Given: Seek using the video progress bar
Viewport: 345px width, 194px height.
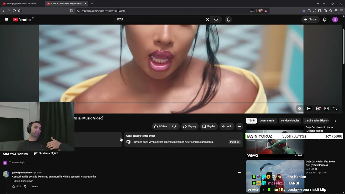Looking at the screenshot, I should coord(189,103).
